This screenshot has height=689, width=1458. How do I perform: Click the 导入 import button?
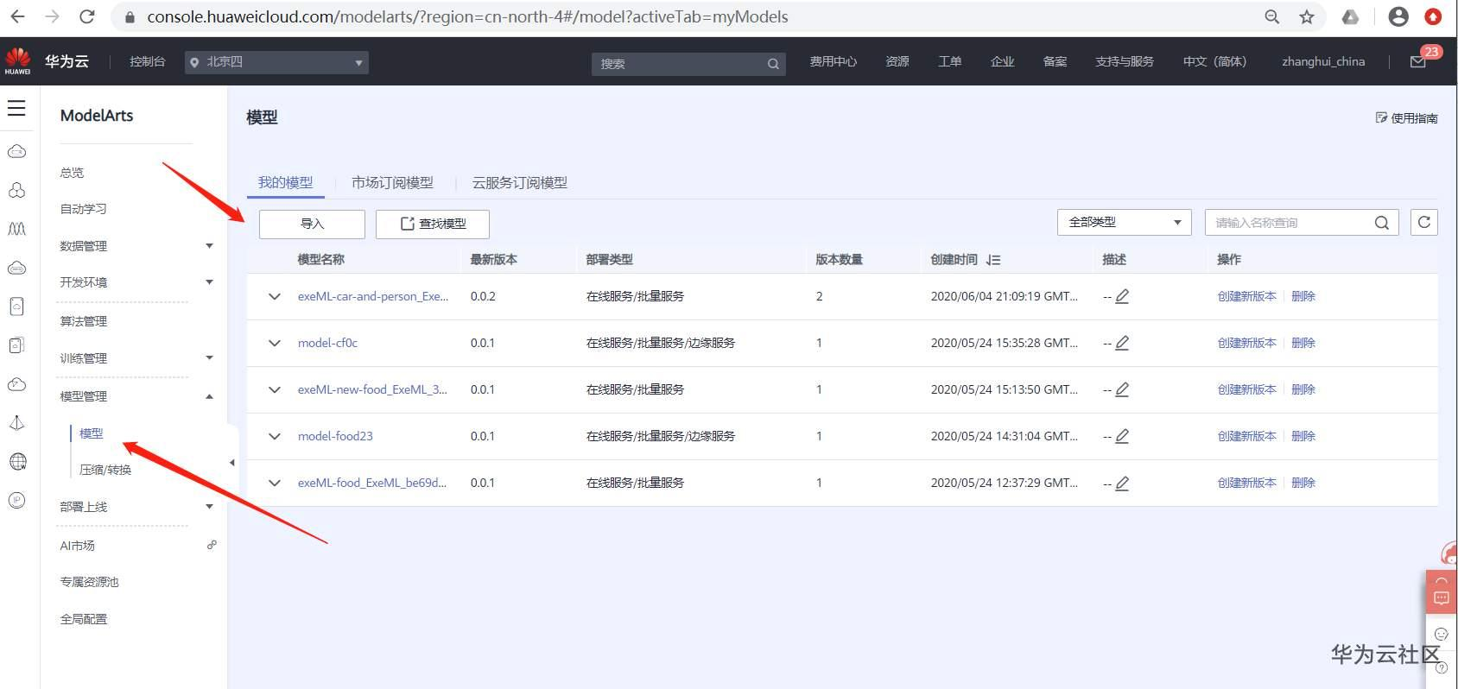point(312,224)
